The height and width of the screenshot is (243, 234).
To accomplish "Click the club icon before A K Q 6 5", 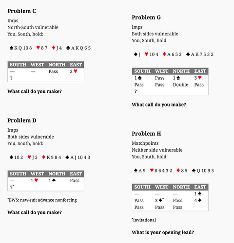I will (68, 48).
